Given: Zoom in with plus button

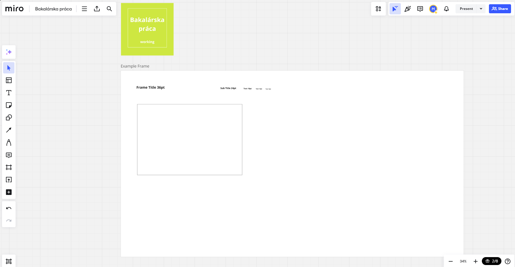Looking at the screenshot, I should point(476,261).
